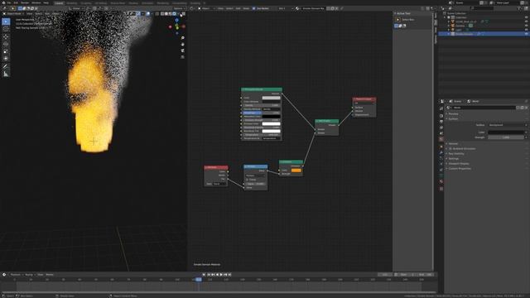Image resolution: width=530 pixels, height=298 pixels.
Task: Toggle viewport overlays button
Action: click(x=148, y=14)
